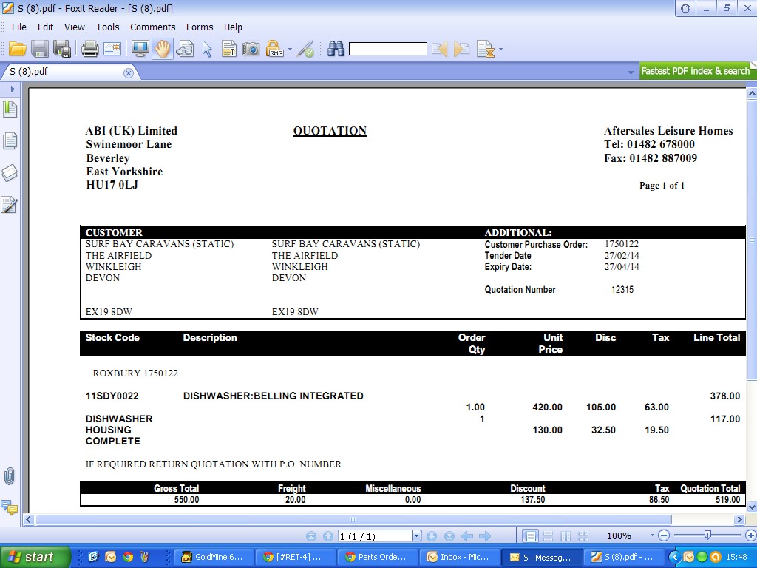The width and height of the screenshot is (757, 568).
Task: Click the zoom in plus button
Action: [750, 535]
